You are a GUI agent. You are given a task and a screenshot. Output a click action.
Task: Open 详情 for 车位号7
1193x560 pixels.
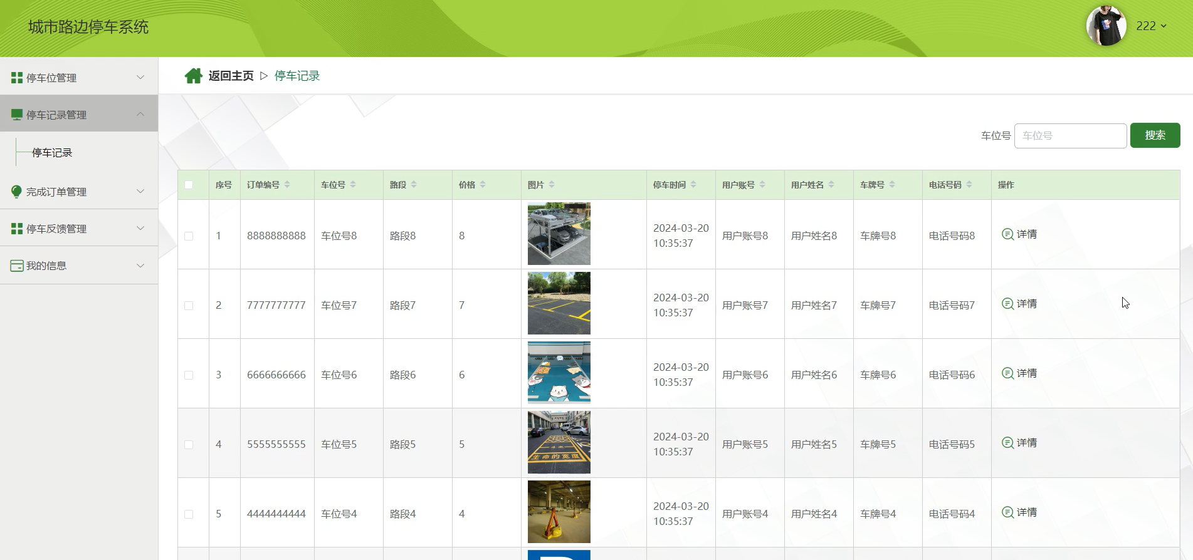[x=1019, y=304]
